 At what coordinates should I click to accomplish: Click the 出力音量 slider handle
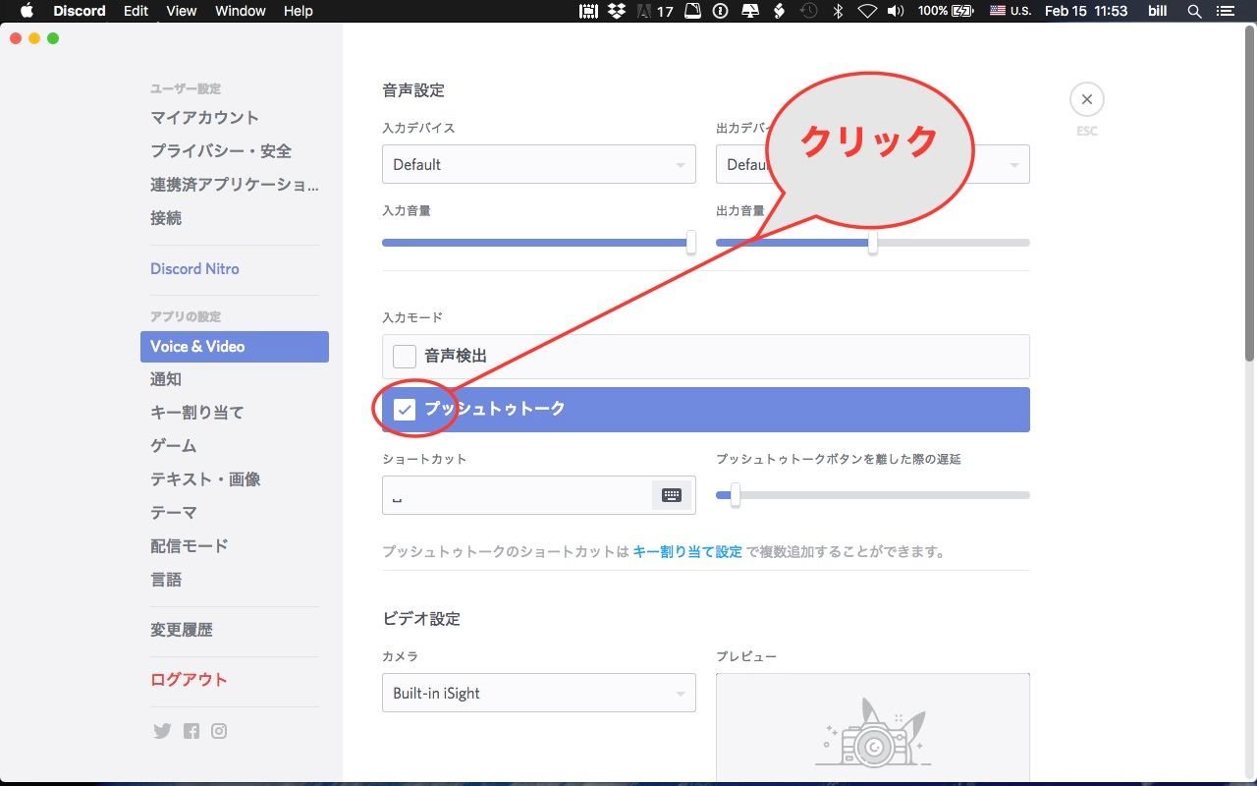[873, 243]
